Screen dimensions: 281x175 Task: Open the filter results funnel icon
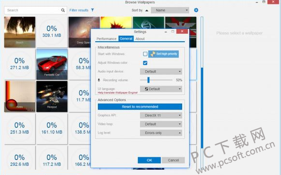93,10
